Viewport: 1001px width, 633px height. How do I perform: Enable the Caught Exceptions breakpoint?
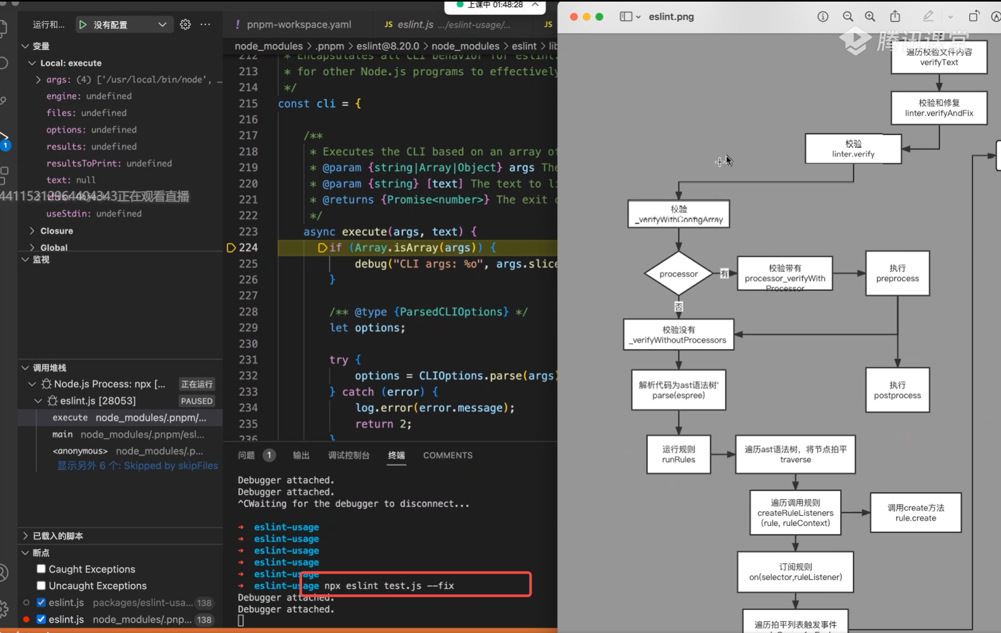[x=41, y=569]
